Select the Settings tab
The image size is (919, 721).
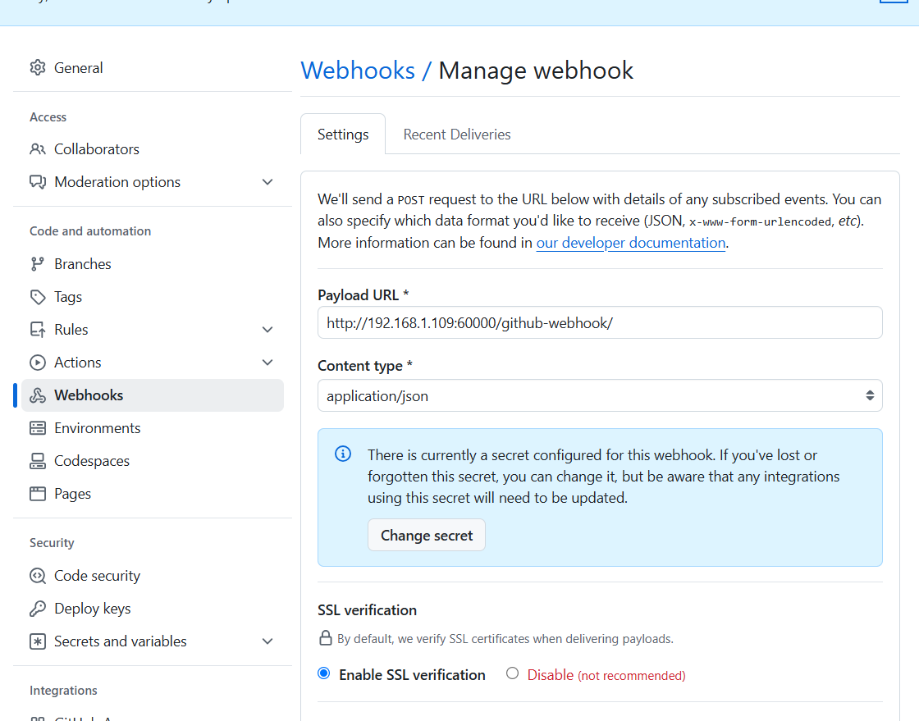click(x=342, y=134)
